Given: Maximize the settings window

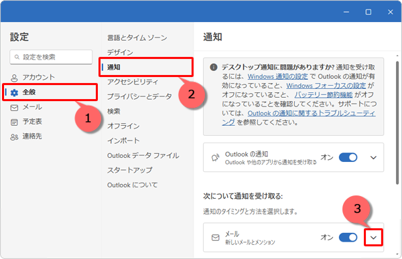Looking at the screenshot, I should click(368, 12).
